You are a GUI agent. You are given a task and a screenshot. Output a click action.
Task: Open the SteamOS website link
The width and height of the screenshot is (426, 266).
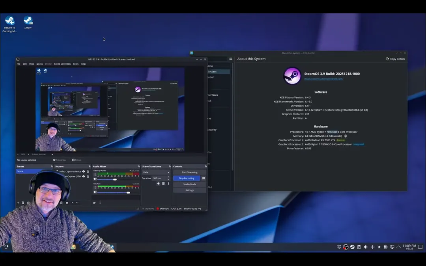pyautogui.click(x=323, y=79)
